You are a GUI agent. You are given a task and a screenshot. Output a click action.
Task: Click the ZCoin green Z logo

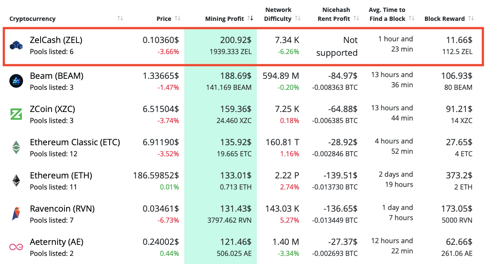coord(16,114)
